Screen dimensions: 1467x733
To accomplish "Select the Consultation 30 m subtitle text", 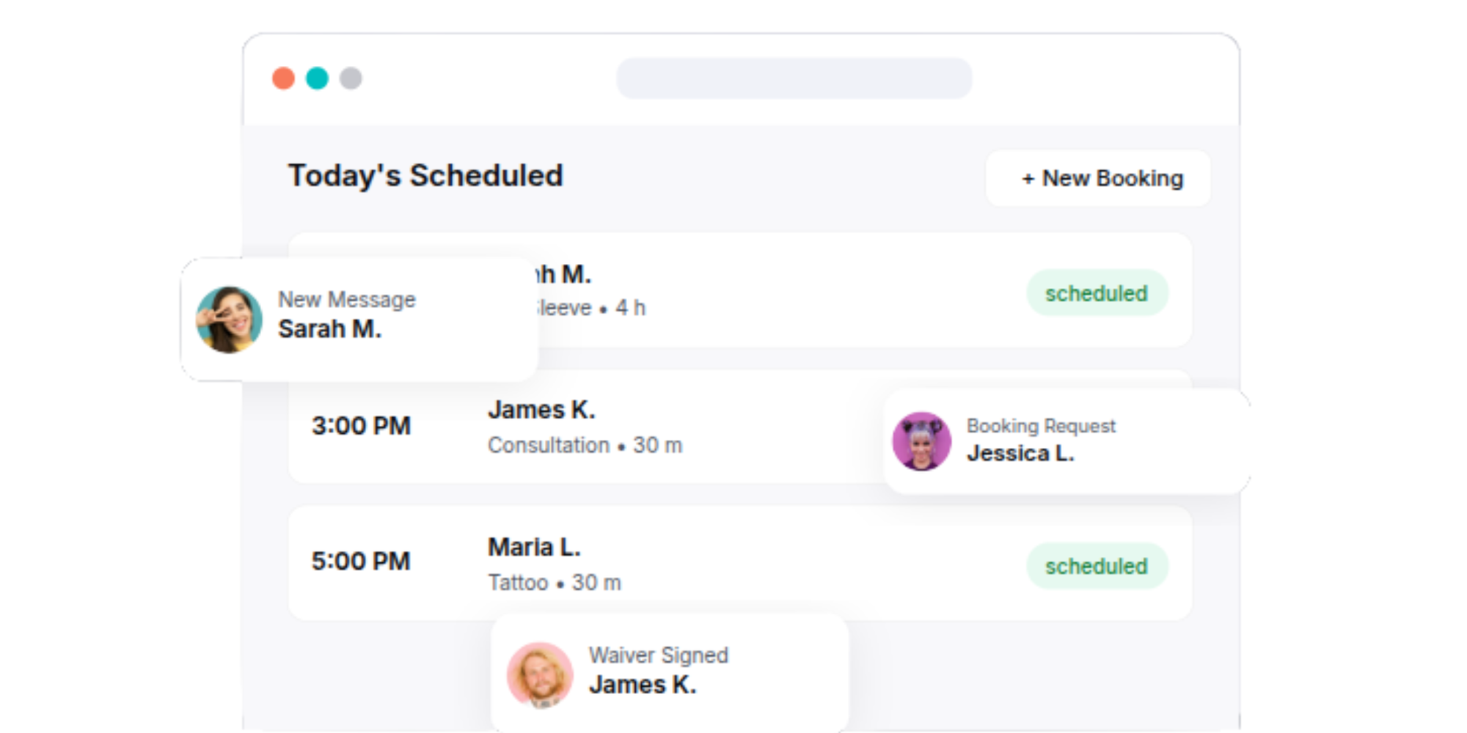I will click(586, 444).
